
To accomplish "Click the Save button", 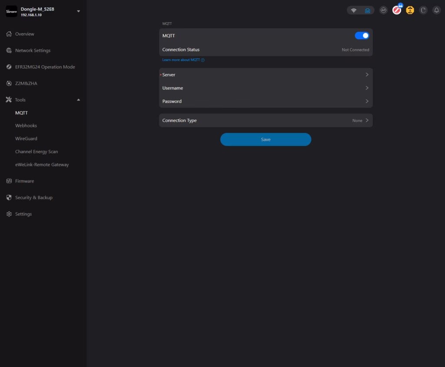I will [x=266, y=140].
